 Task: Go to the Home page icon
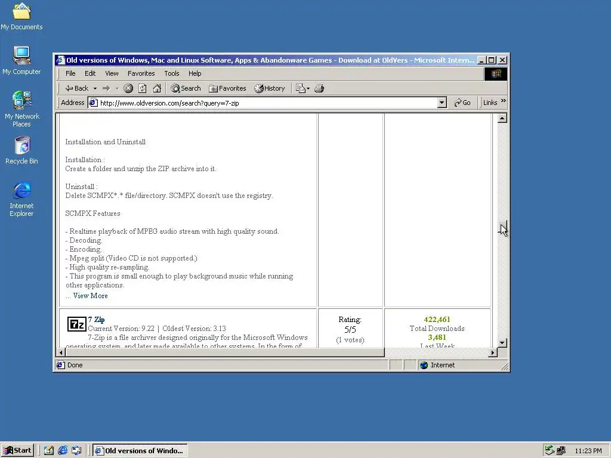pyautogui.click(x=157, y=88)
